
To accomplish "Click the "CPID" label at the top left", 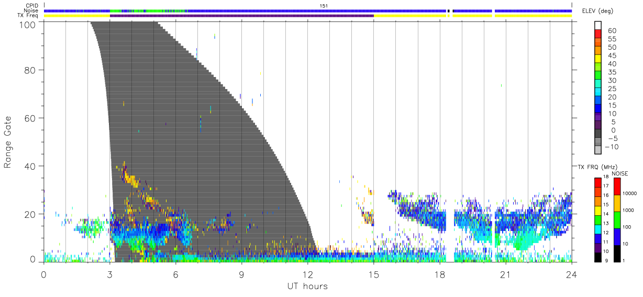I will [x=32, y=6].
